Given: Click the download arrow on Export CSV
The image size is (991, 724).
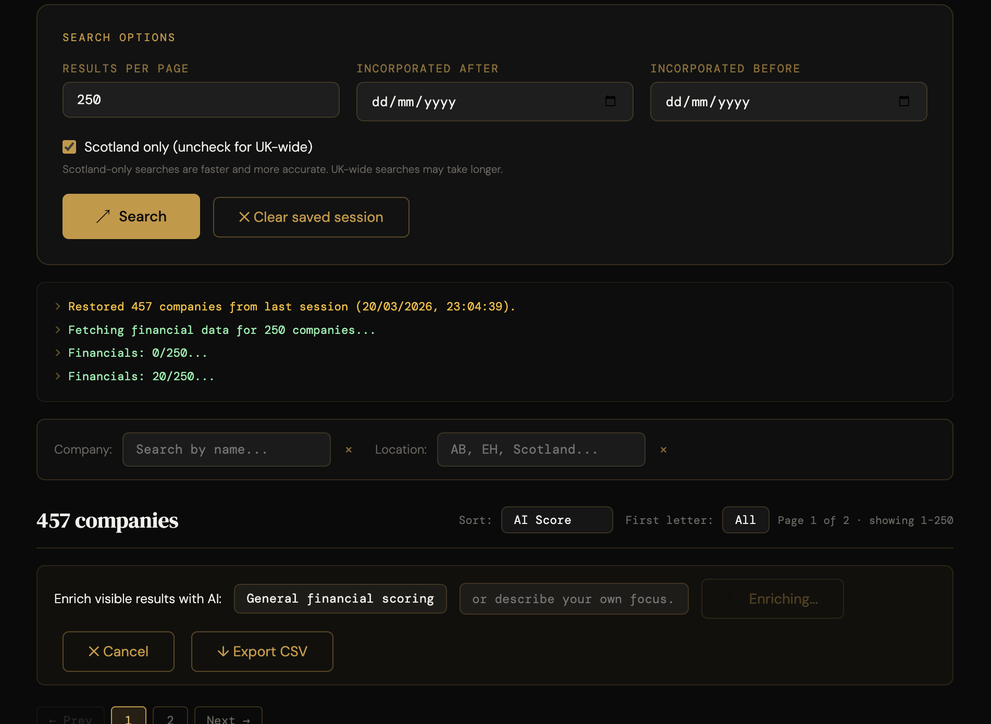Looking at the screenshot, I should [223, 651].
